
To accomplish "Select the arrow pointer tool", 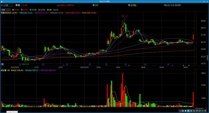I will (x=188, y=111).
